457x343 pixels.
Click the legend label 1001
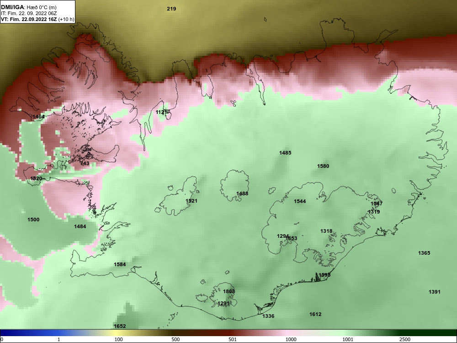348,339
